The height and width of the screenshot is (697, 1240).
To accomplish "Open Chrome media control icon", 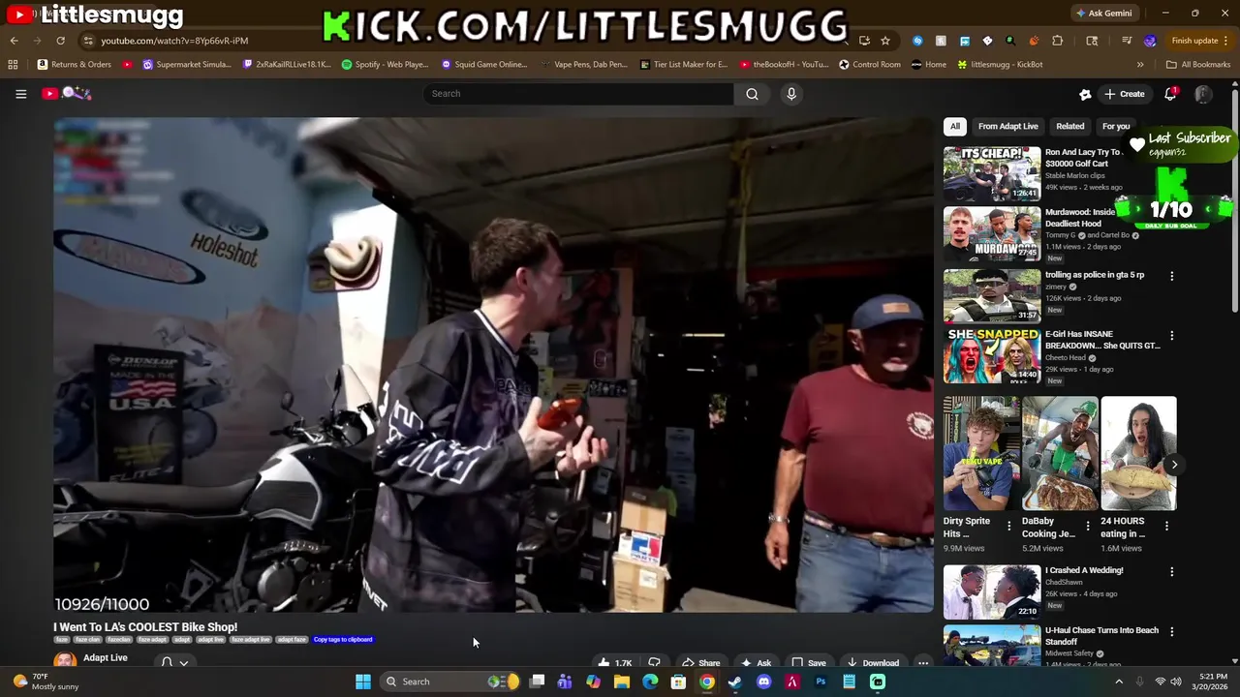I will pos(1127,41).
